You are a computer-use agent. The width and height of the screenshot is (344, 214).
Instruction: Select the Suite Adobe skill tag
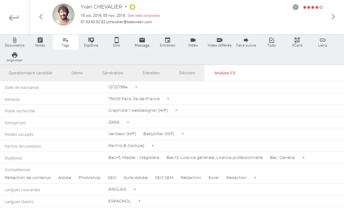pyautogui.click(x=135, y=178)
